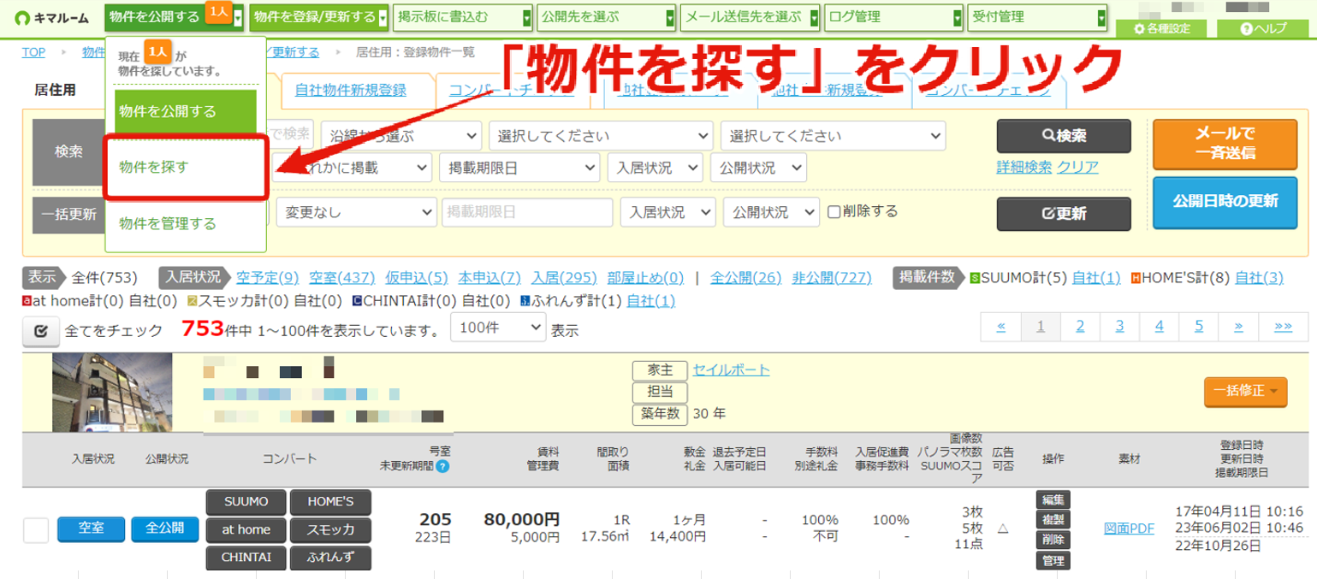
Task: Open the ヘルプ help button
Action: [1263, 28]
